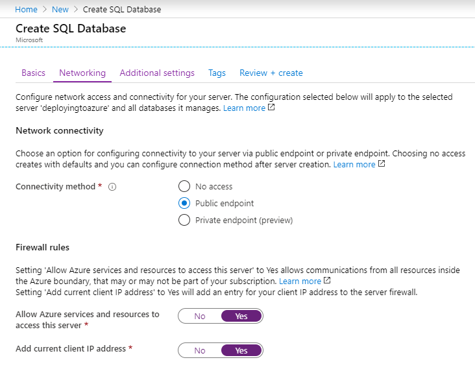
Task: Click the Connectivity method info icon
Action: 112,187
